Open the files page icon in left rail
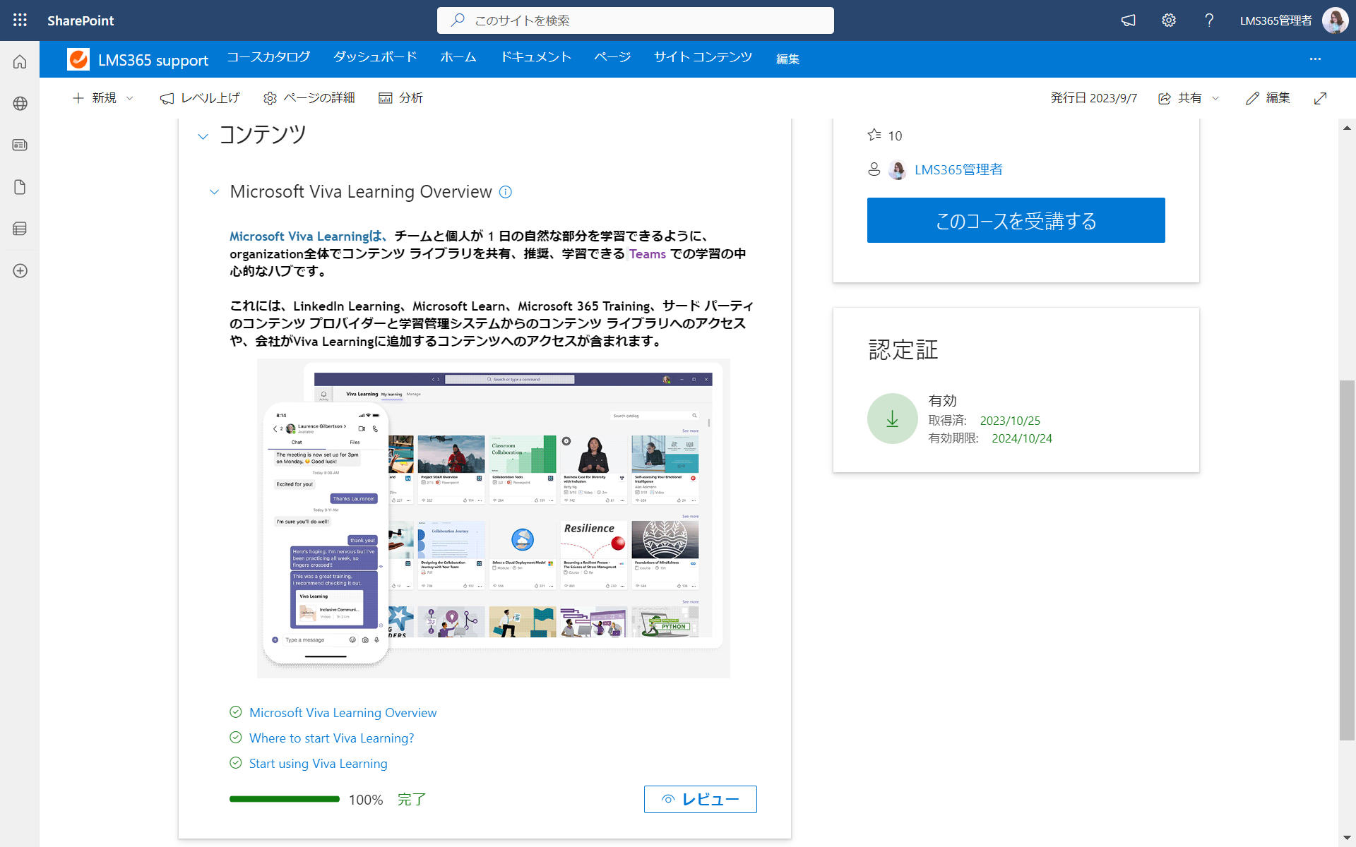Screen dimensions: 1356x847 [x=20, y=187]
